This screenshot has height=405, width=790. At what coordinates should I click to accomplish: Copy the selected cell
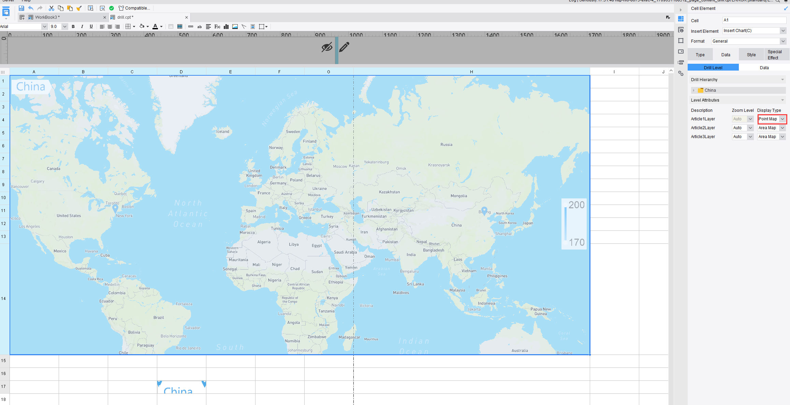click(61, 8)
